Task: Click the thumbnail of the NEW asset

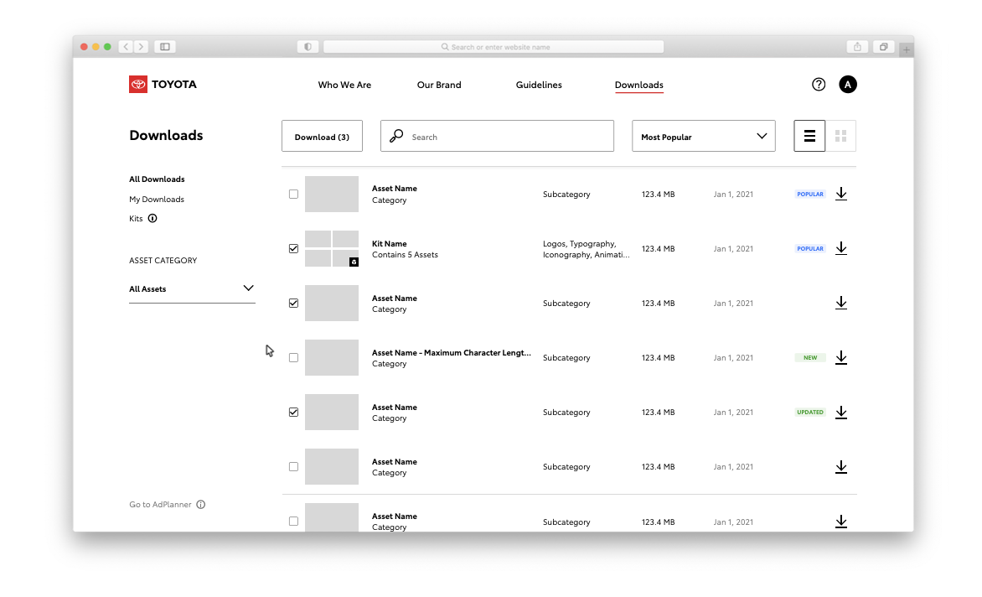Action: pos(332,358)
